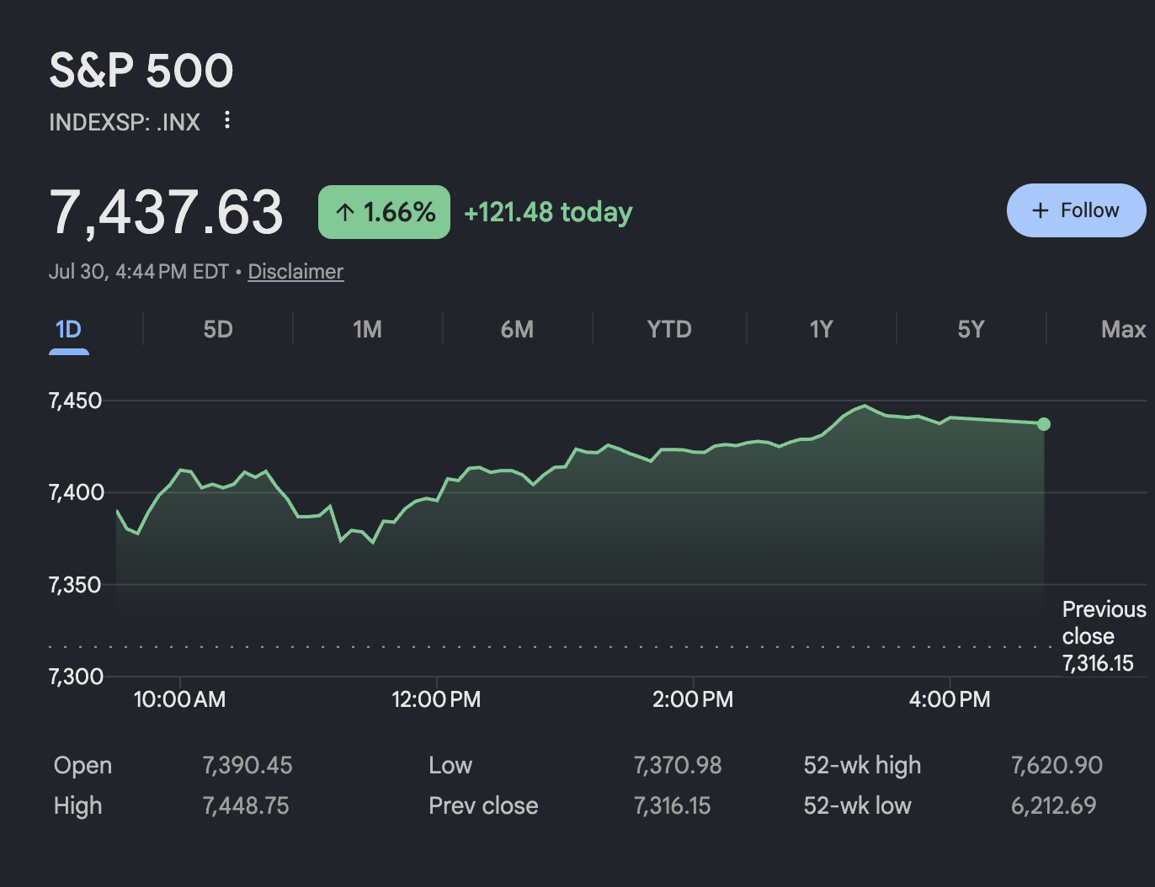
Task: Click the Follow button
Action: pos(1076,210)
